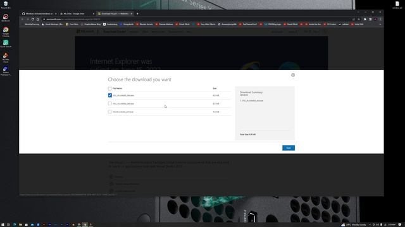Open the Adobe Premiere desktop shortcut
Screen dimensions: 405x227
coord(6,71)
